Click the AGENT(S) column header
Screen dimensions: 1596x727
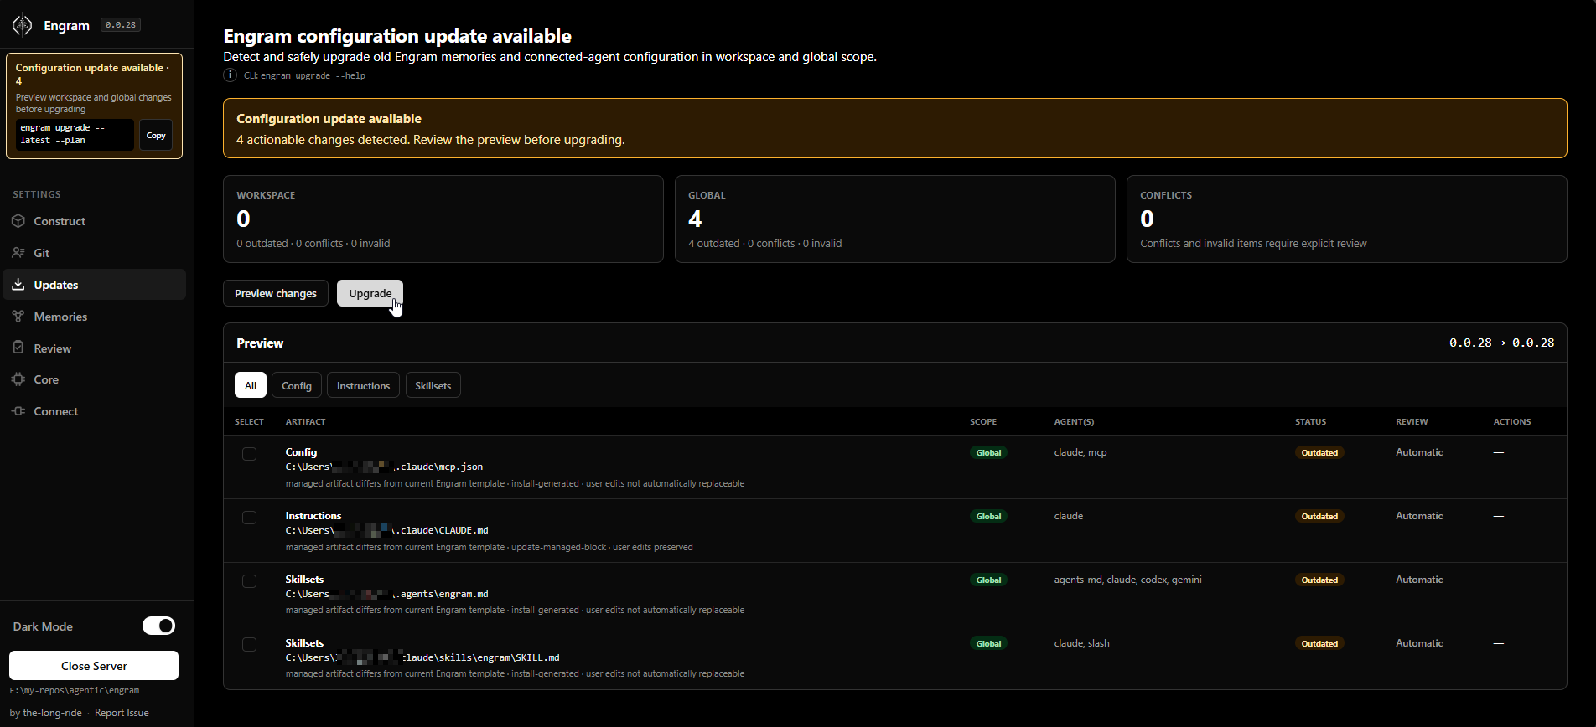click(1074, 422)
